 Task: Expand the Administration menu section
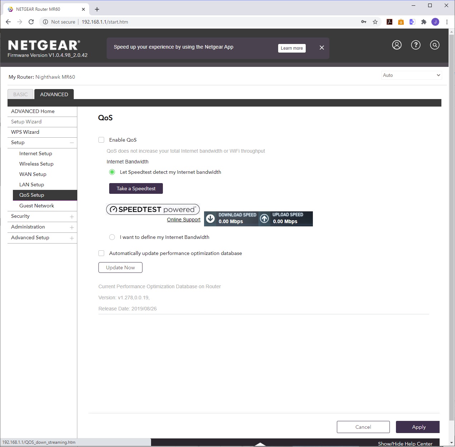[72, 227]
